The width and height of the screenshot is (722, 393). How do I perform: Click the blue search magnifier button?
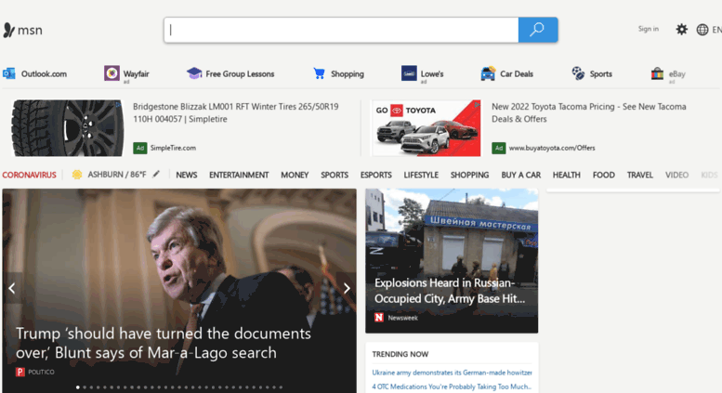tap(538, 30)
